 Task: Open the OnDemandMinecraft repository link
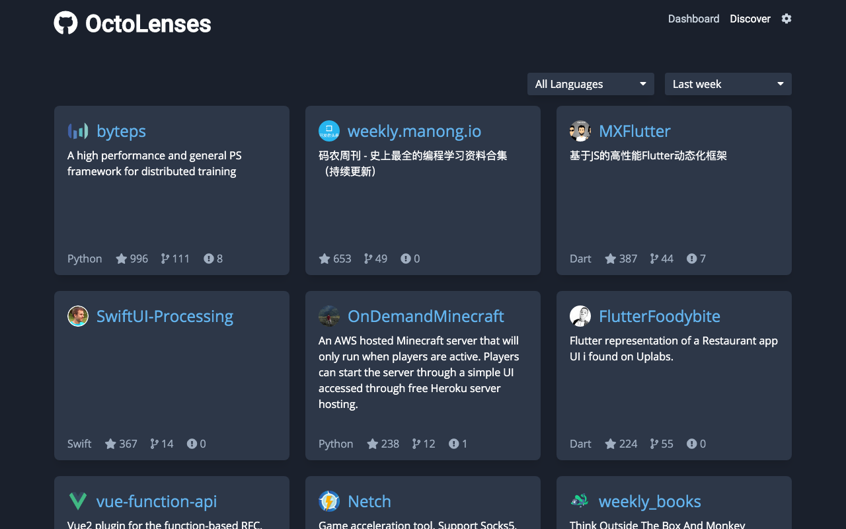426,316
